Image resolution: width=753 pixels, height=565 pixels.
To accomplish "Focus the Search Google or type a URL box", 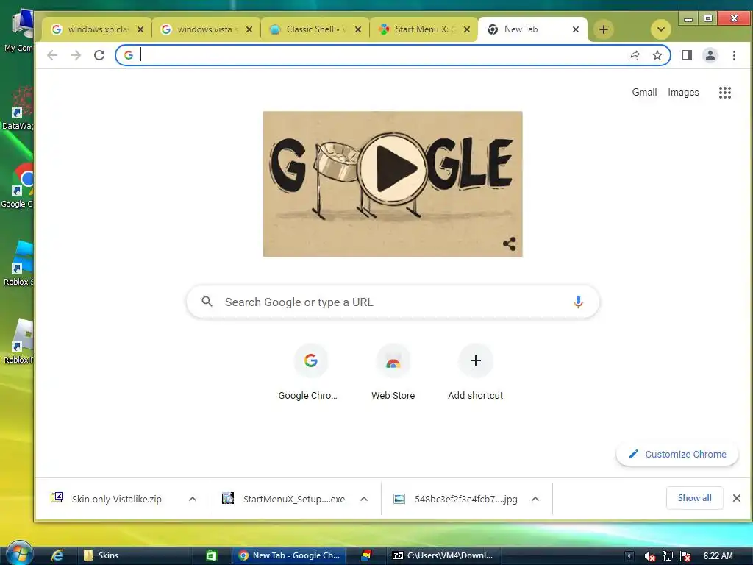I will tap(393, 302).
